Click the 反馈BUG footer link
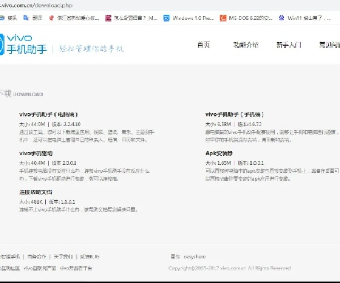The image size is (340, 283). click(90, 256)
